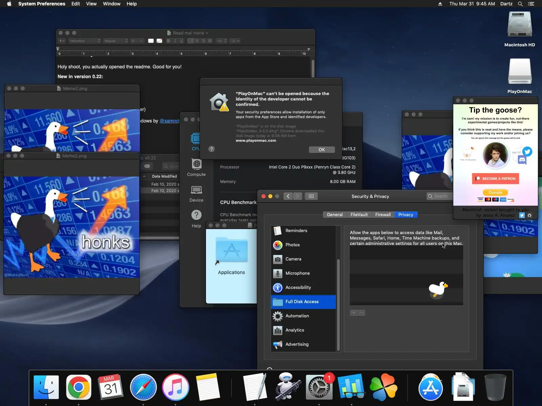Toggle underline in the TextEdit toolbar
Screen dimensions: 542x406
pos(182,41)
